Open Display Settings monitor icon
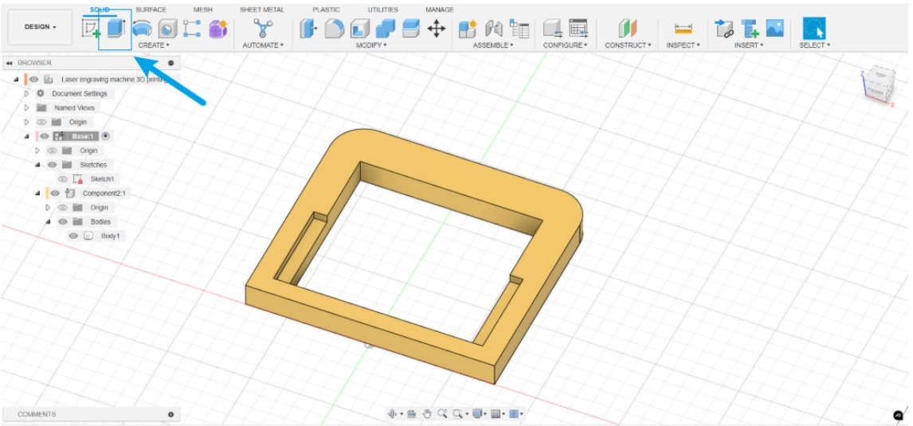 (478, 414)
